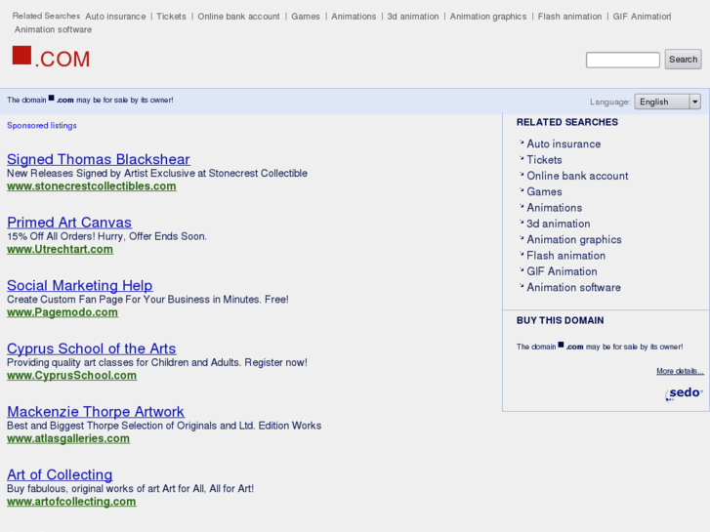This screenshot has height=532, width=710.
Task: Click the BUY THIS DOMAIN heading
Action: (561, 320)
